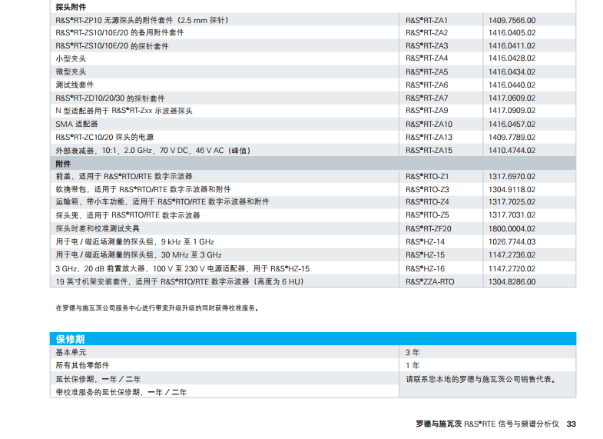Select the 小型夹头 row text
This screenshot has height=439, width=603.
[71, 58]
